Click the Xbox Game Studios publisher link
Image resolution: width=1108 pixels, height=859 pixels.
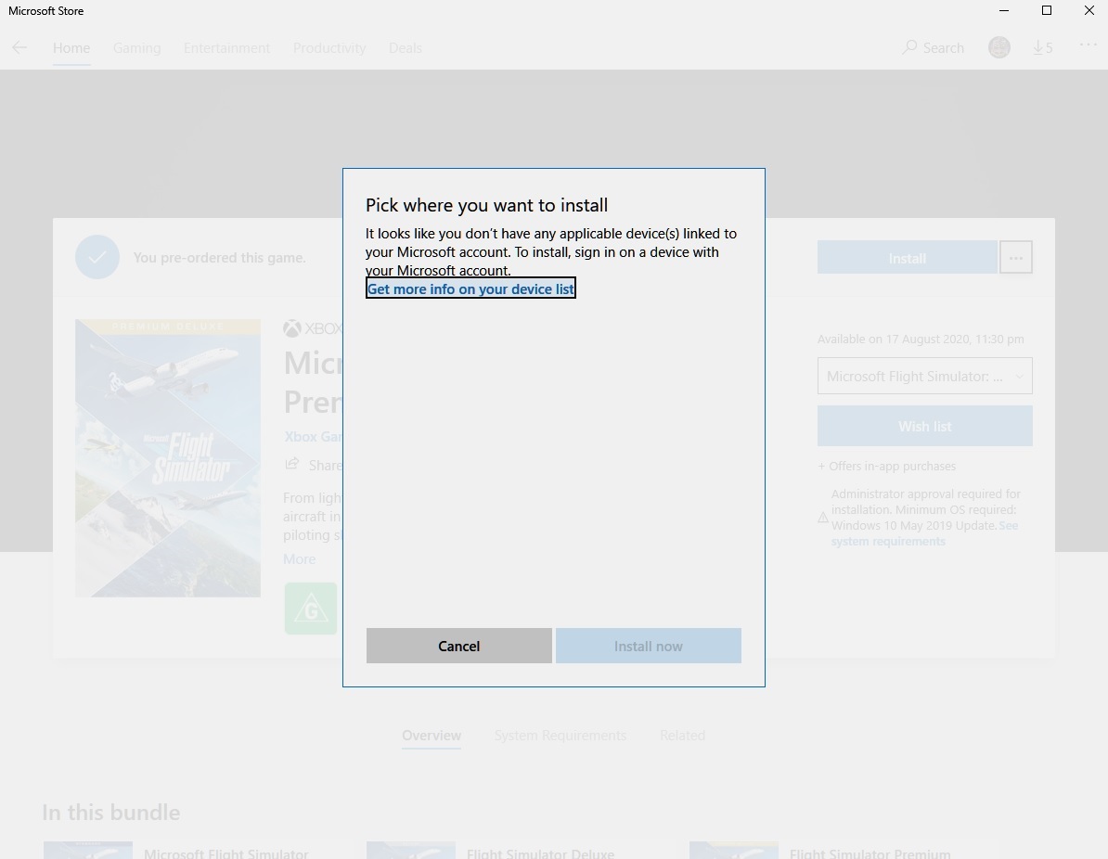coord(313,437)
